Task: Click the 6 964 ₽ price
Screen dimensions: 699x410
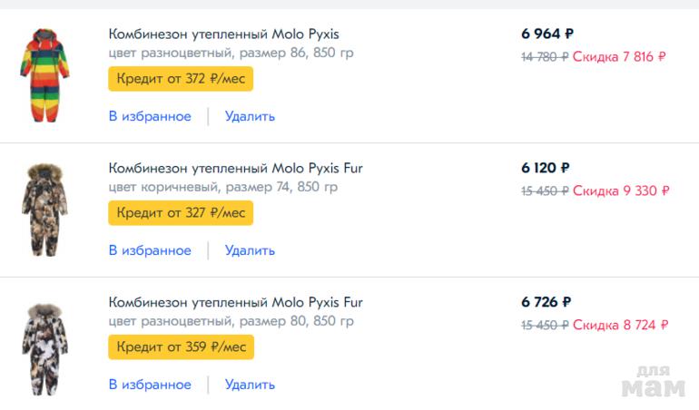Action: (x=547, y=34)
